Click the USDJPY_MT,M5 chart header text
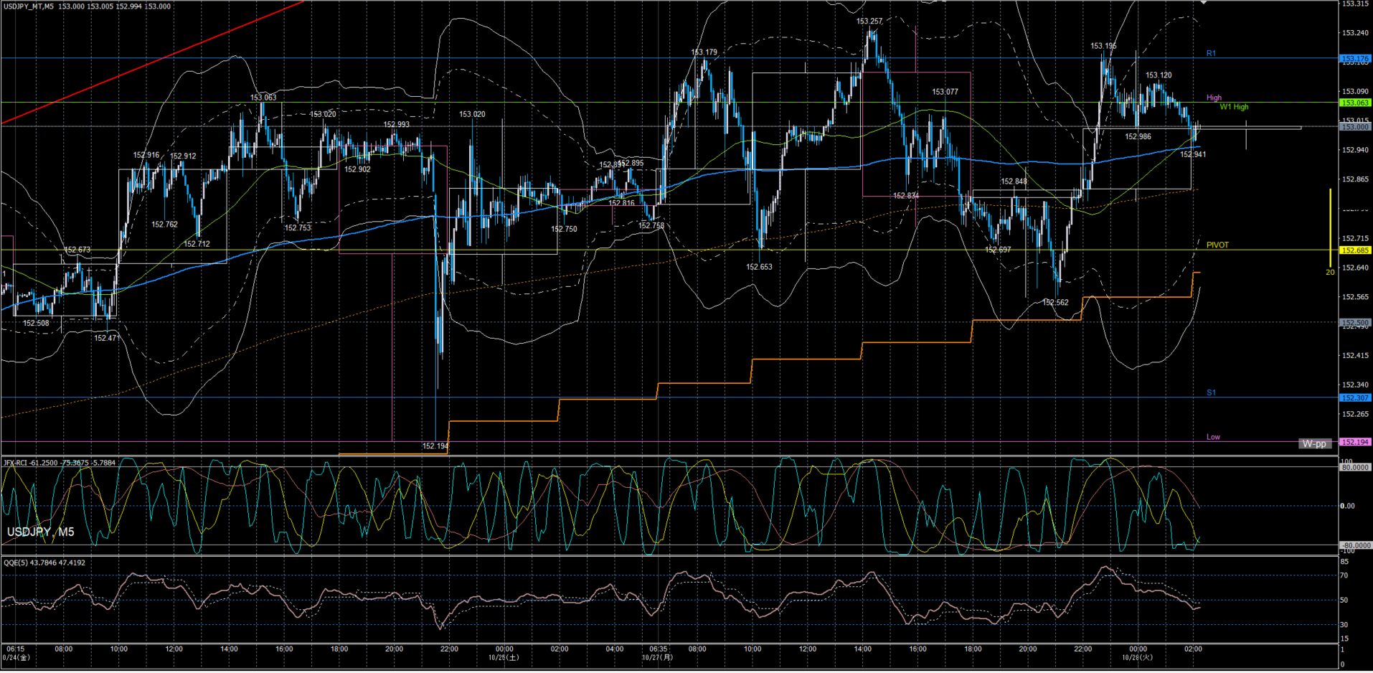 pos(27,6)
